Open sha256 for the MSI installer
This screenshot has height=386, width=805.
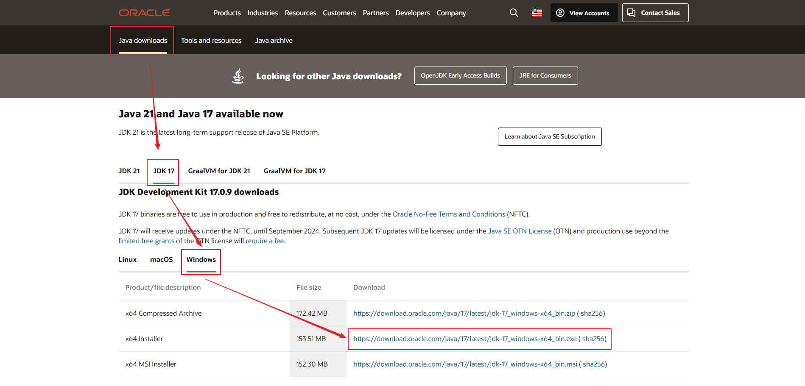tap(594, 364)
